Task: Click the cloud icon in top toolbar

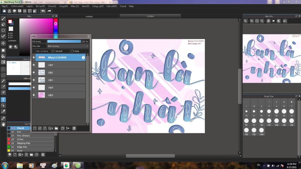Action: 4,11
